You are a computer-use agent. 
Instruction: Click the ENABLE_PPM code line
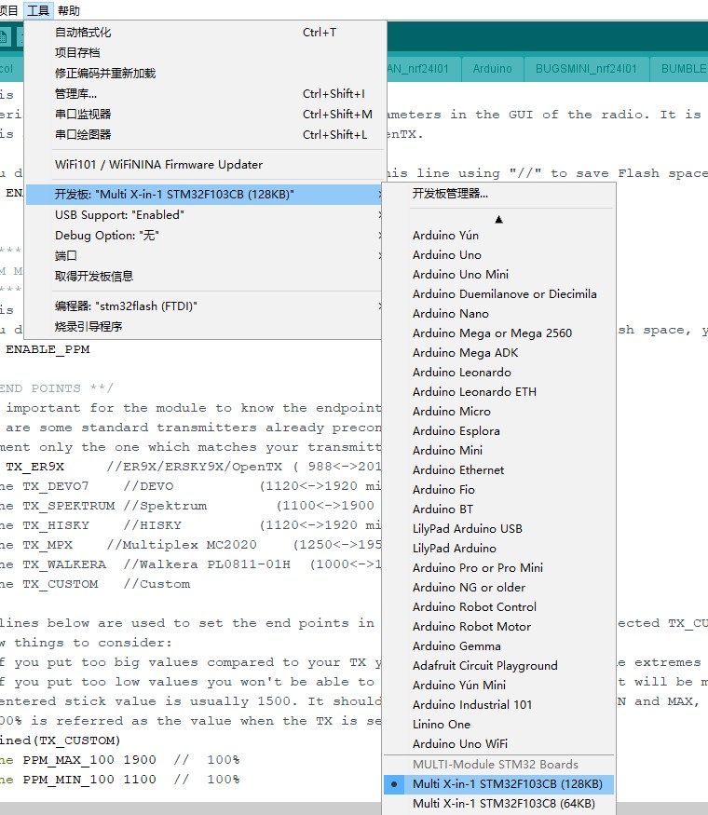click(48, 349)
